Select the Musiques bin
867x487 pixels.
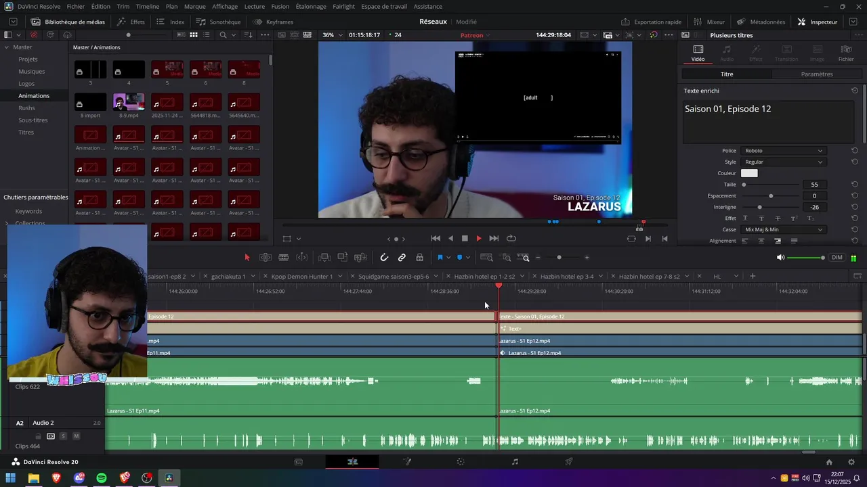point(32,72)
